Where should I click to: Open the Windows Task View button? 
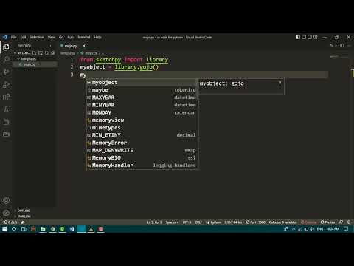point(24,229)
